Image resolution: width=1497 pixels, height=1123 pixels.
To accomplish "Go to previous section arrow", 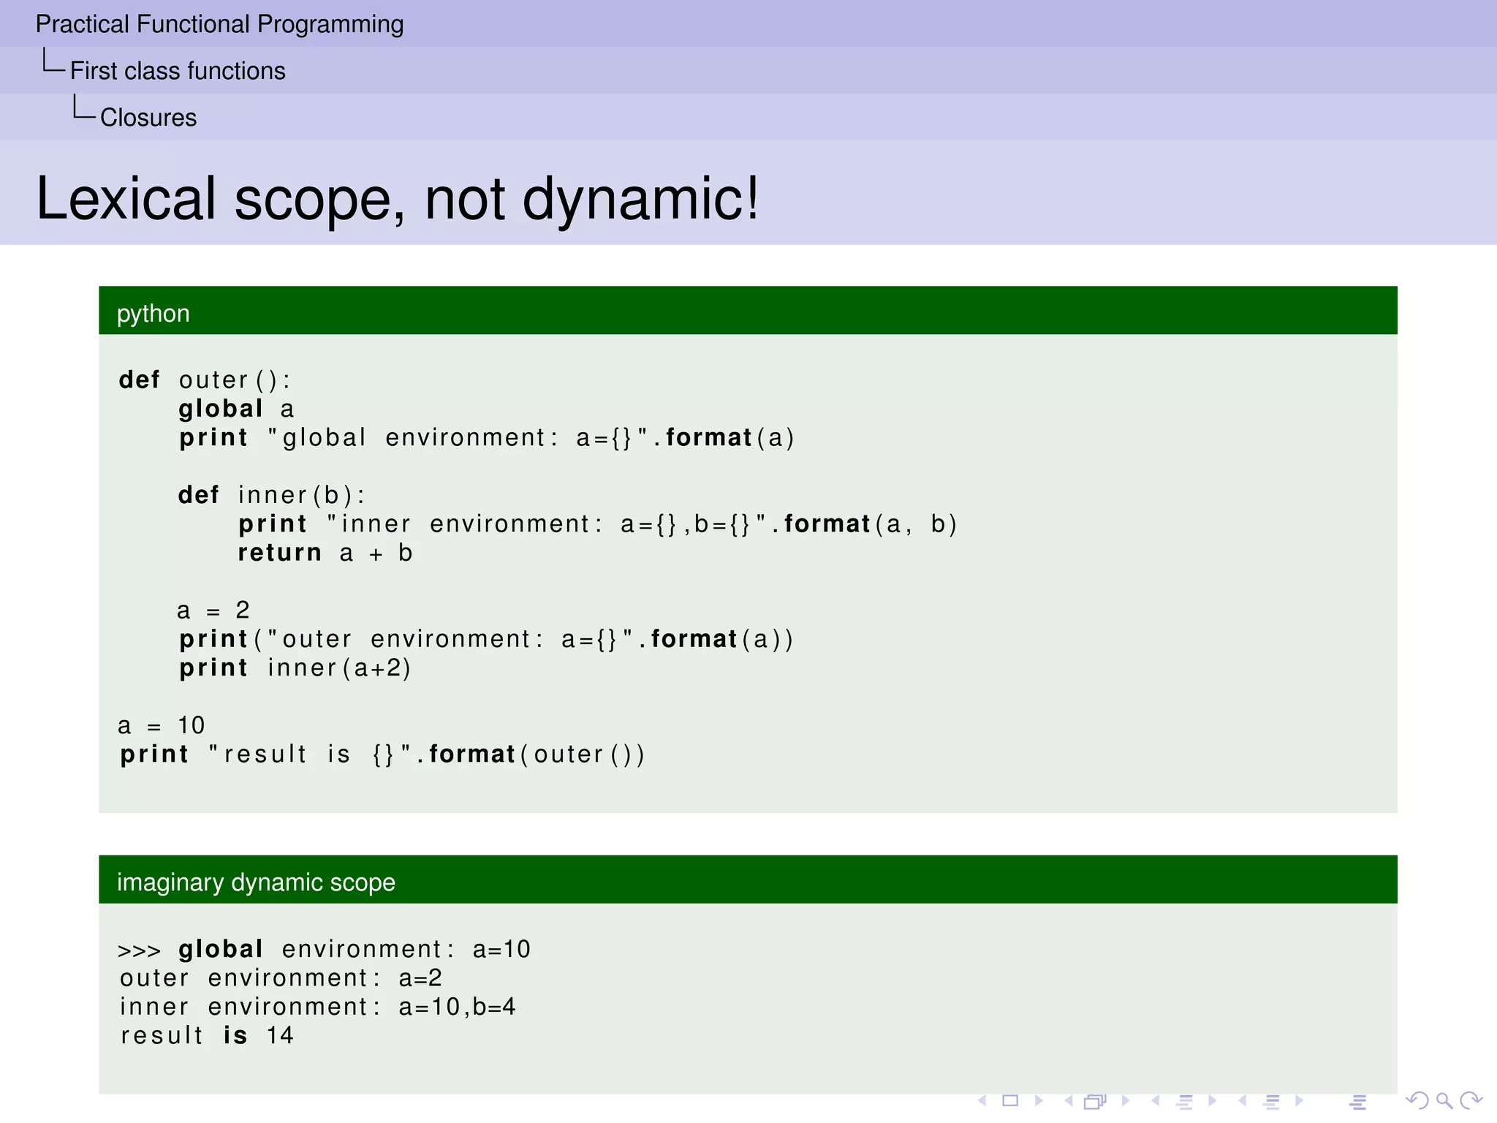I will pyautogui.click(x=1242, y=1100).
